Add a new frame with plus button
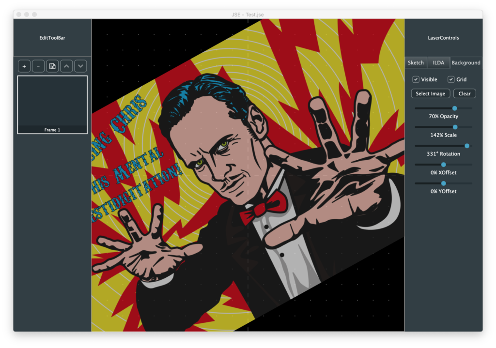The width and height of the screenshot is (496, 348). click(x=24, y=66)
